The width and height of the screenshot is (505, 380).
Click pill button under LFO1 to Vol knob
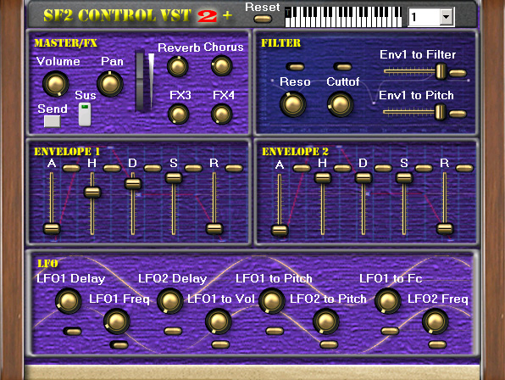click(220, 344)
